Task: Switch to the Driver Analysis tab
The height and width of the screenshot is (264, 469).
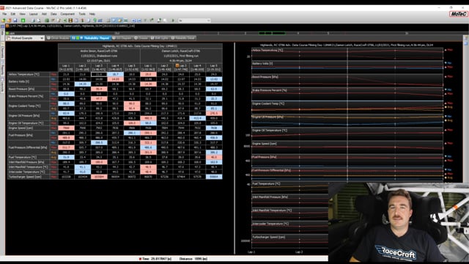Action: pyautogui.click(x=59, y=38)
